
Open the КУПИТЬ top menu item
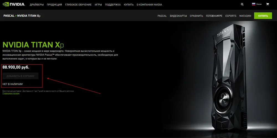129,5
